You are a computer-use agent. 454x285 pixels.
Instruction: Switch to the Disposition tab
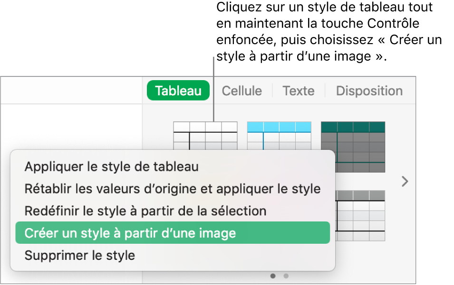click(369, 91)
